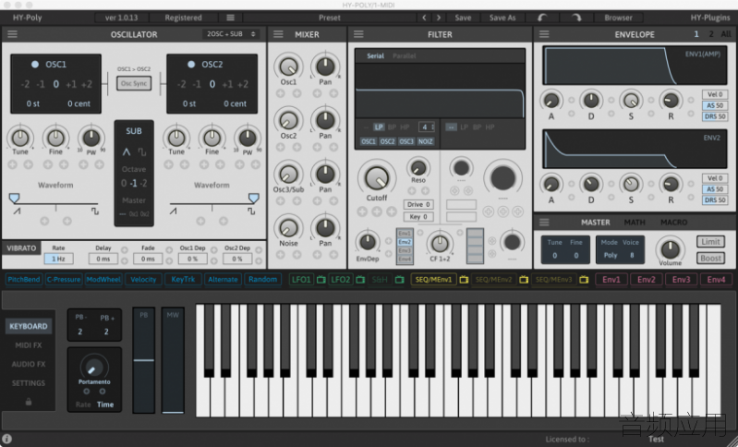
Task: Edit the Vibrato Rate 1 Hz field
Action: point(58,259)
